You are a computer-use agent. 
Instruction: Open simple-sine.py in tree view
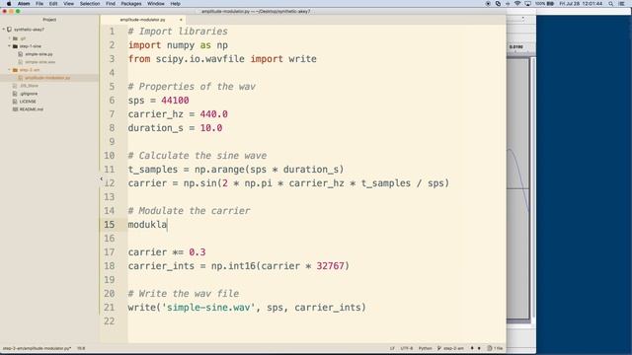pos(39,54)
